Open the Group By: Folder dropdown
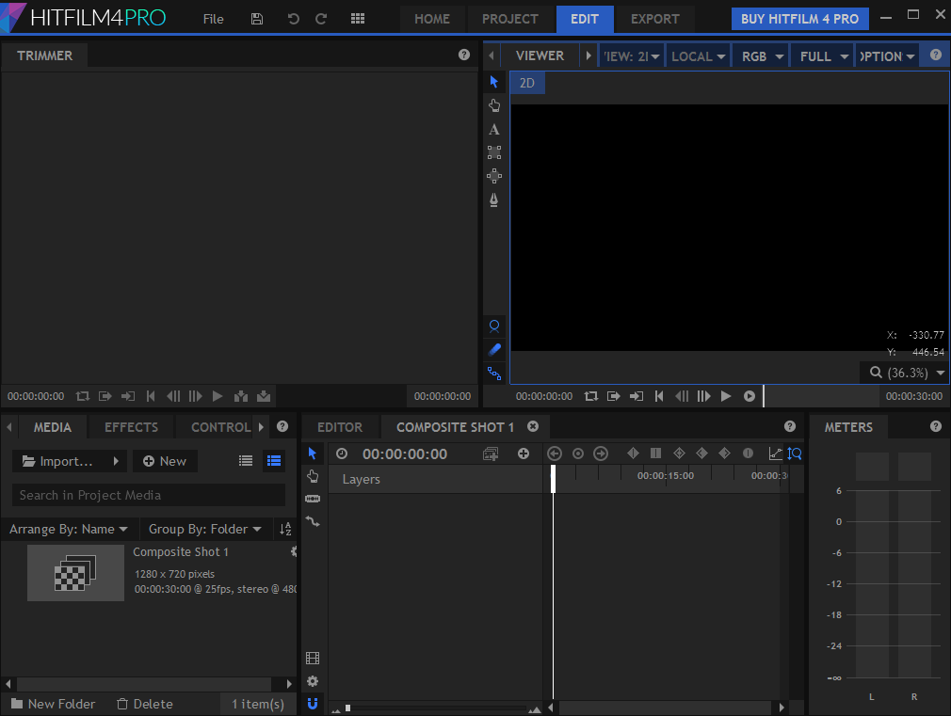Image resolution: width=951 pixels, height=716 pixels. pos(205,529)
